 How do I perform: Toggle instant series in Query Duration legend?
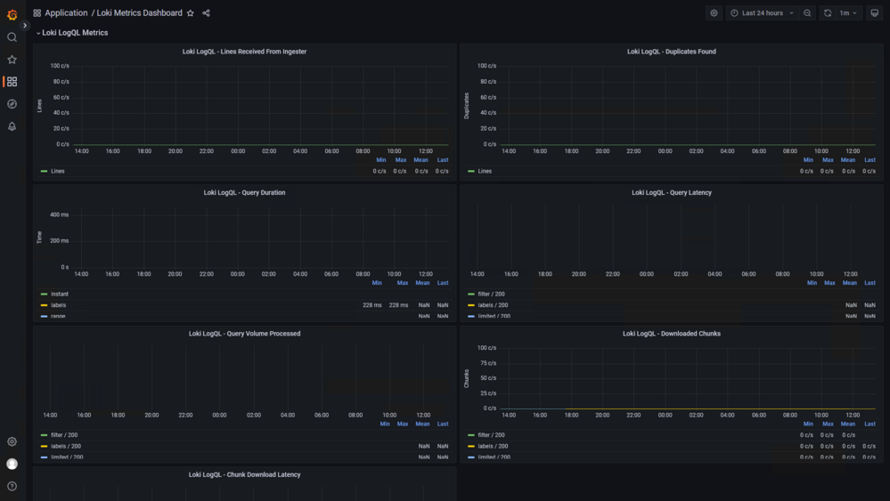60,295
